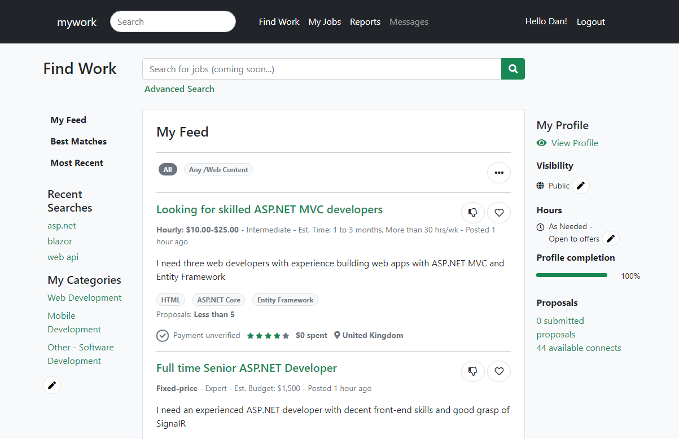Save the Senior ASP.NET Developer job with heart
The height and width of the screenshot is (439, 679).
pyautogui.click(x=498, y=371)
